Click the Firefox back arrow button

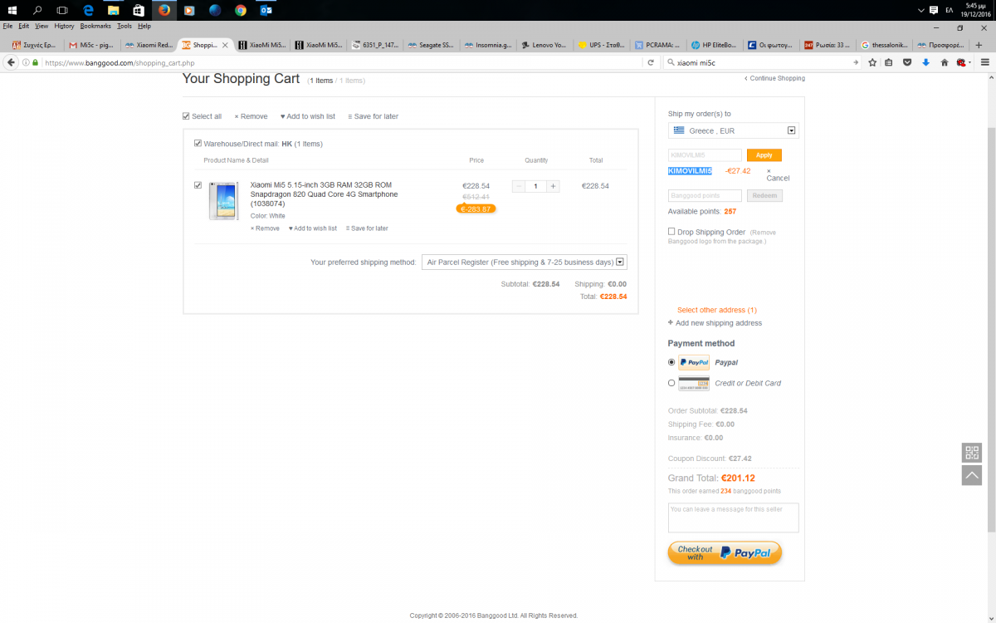12,62
